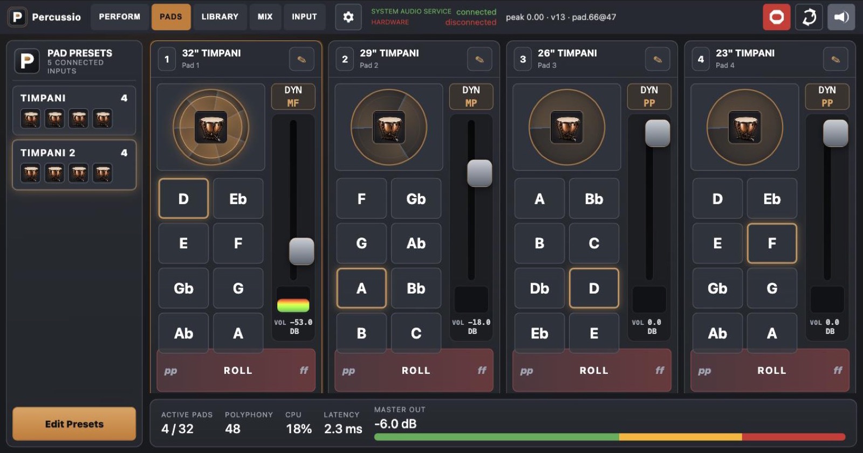Select the TIMPANI 2 preset card title
The height and width of the screenshot is (453, 863).
point(48,153)
